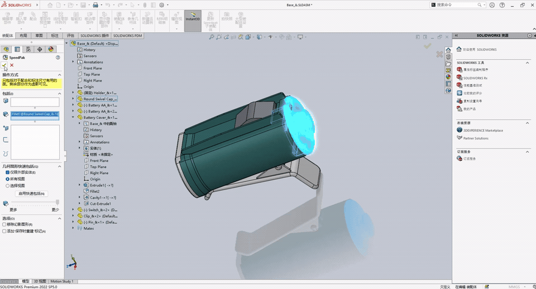Open the 3DEXPERIENCE Marketplace link
Screen dimensions: 536x289
point(483,131)
